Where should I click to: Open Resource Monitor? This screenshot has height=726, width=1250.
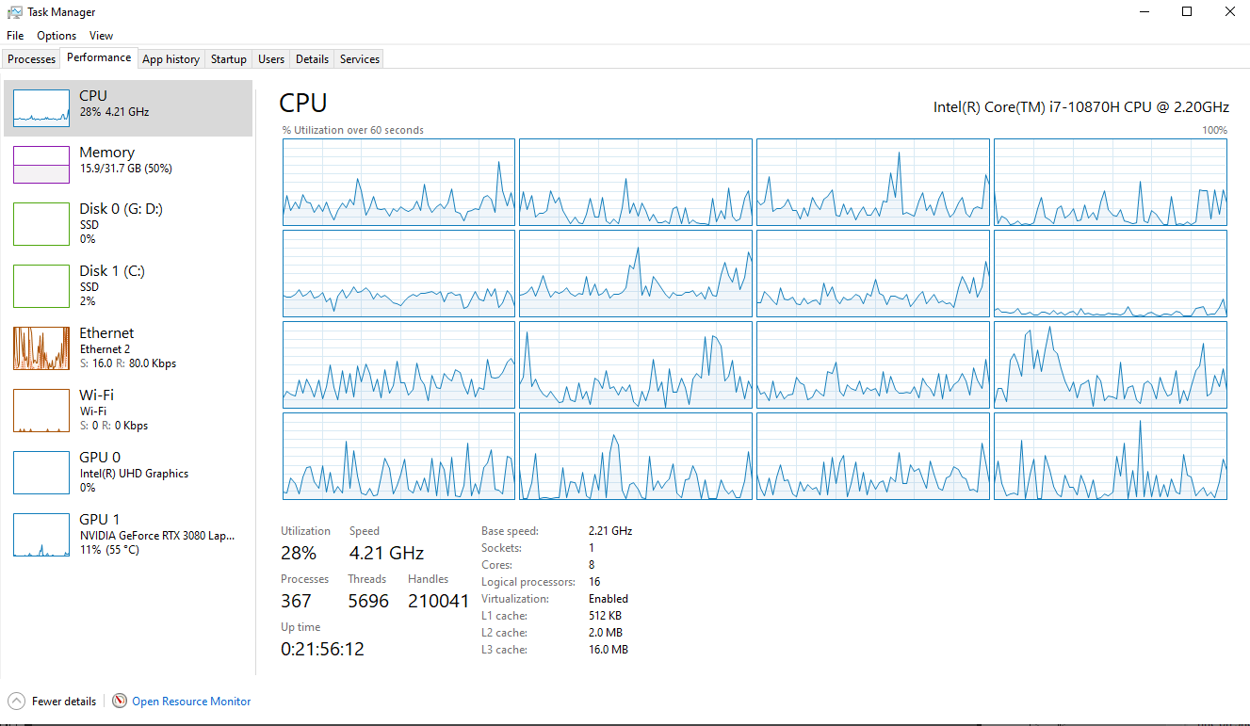pyautogui.click(x=190, y=701)
